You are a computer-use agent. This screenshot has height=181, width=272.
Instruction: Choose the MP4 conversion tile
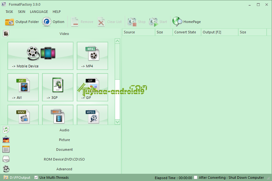pyautogui.click(x=92, y=56)
